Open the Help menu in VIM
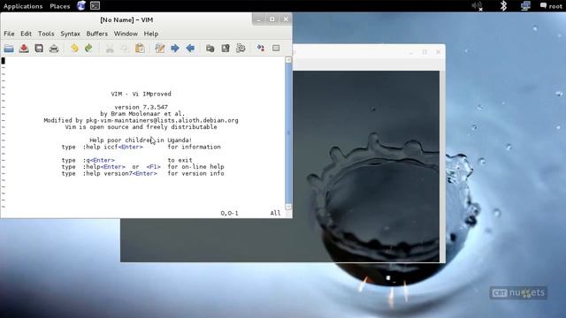Screen dimensions: 566x318 [151, 34]
